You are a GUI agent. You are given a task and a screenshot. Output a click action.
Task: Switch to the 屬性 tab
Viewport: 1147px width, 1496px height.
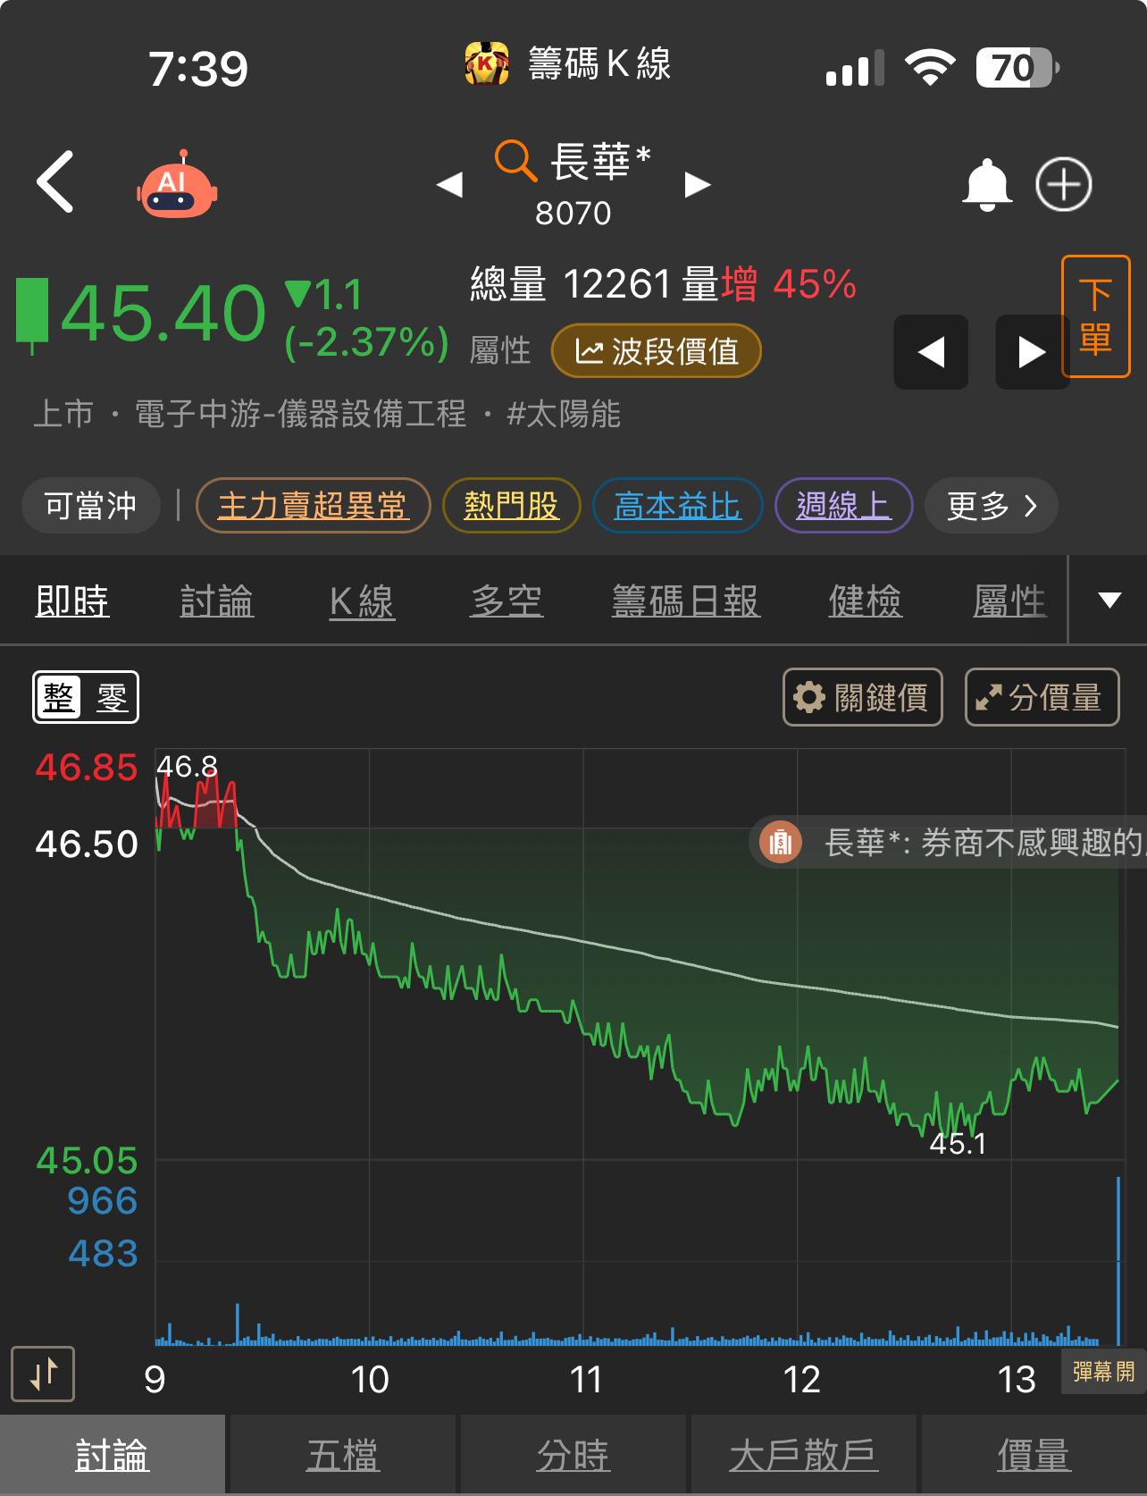pyautogui.click(x=1009, y=601)
